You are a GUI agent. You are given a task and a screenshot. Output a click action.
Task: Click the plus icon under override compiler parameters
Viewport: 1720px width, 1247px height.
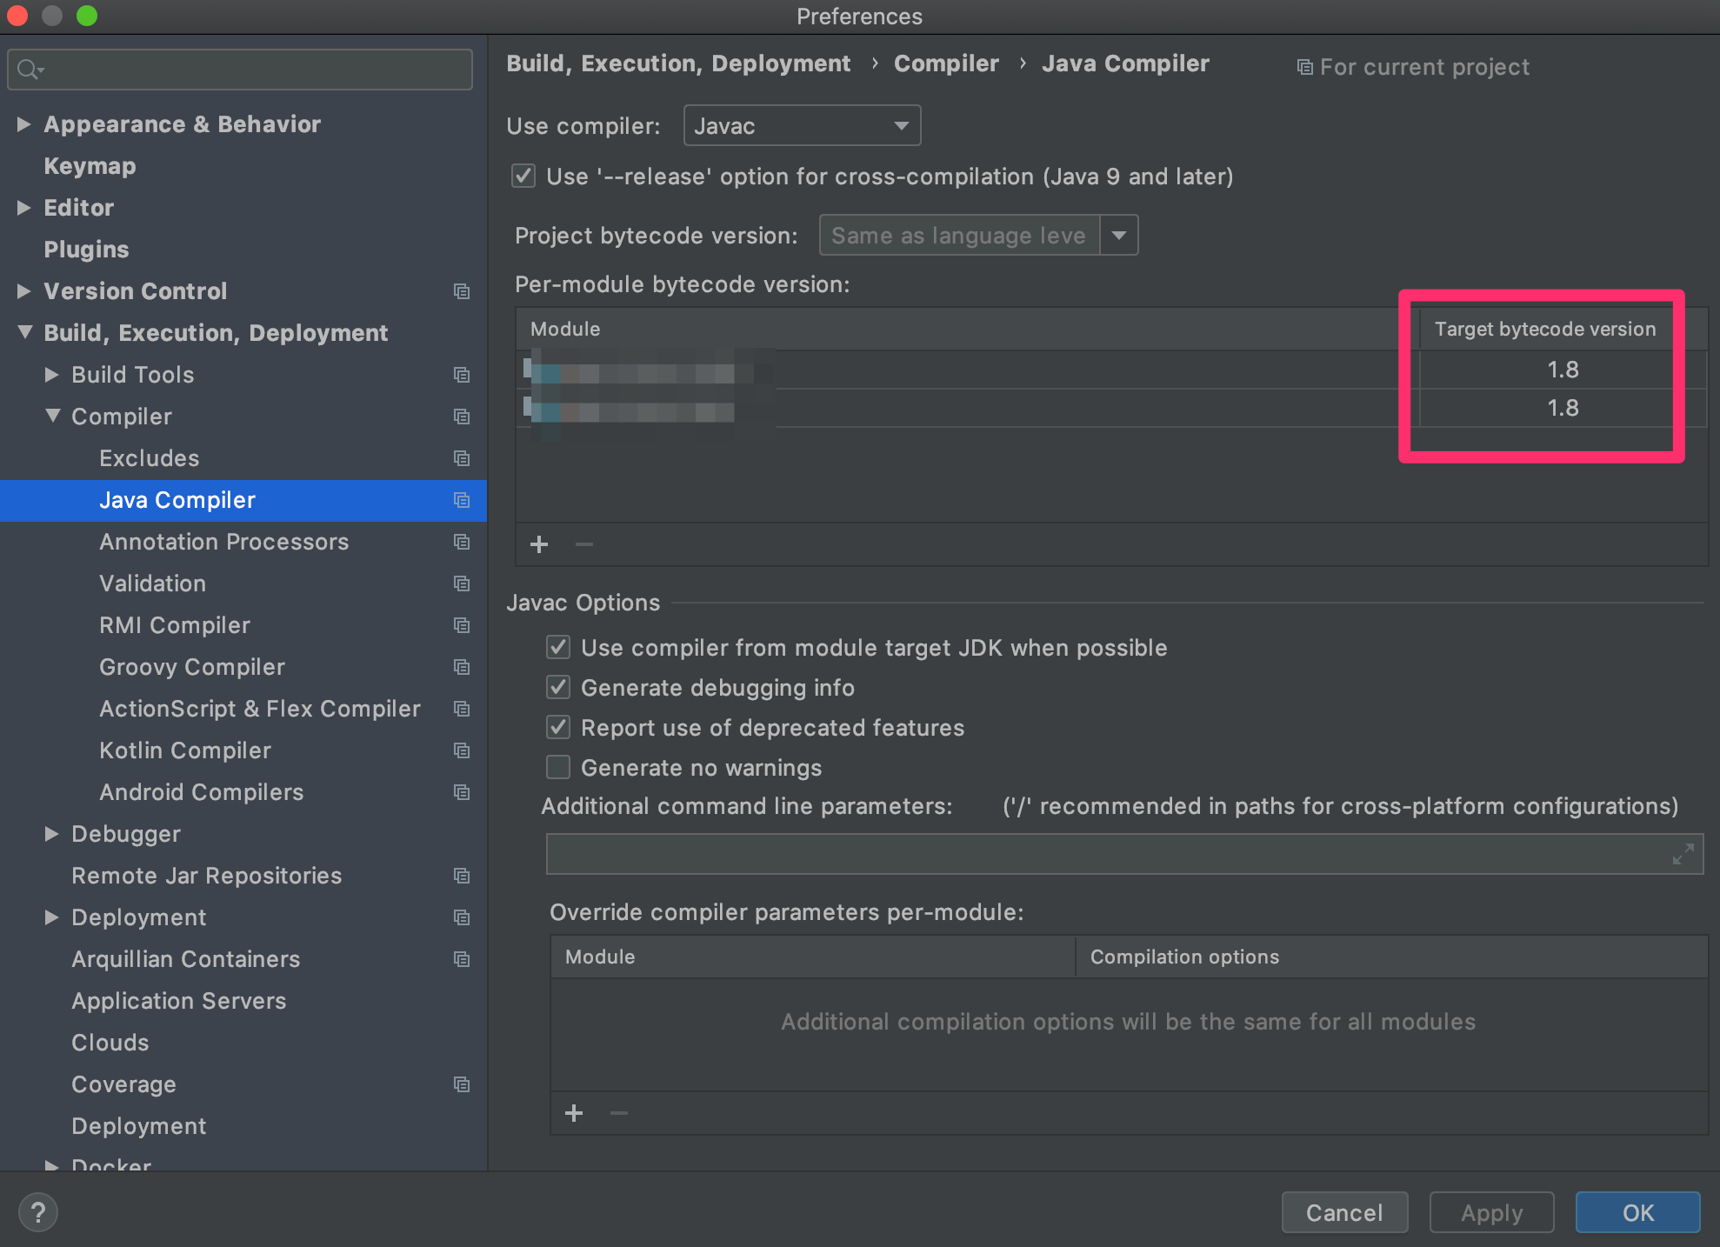click(574, 1113)
